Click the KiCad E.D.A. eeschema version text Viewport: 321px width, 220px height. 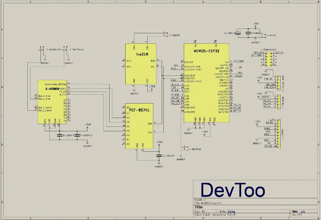pos(215,215)
